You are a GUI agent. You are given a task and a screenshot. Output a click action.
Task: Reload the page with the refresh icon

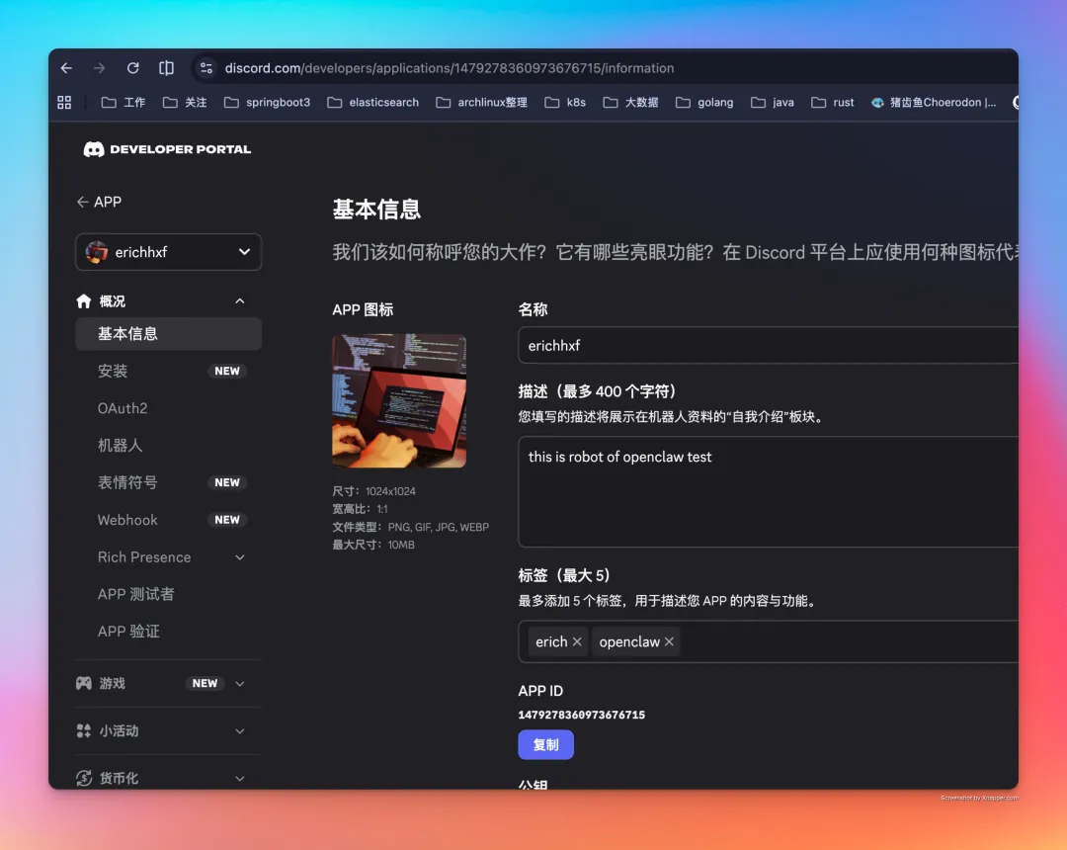coord(132,68)
